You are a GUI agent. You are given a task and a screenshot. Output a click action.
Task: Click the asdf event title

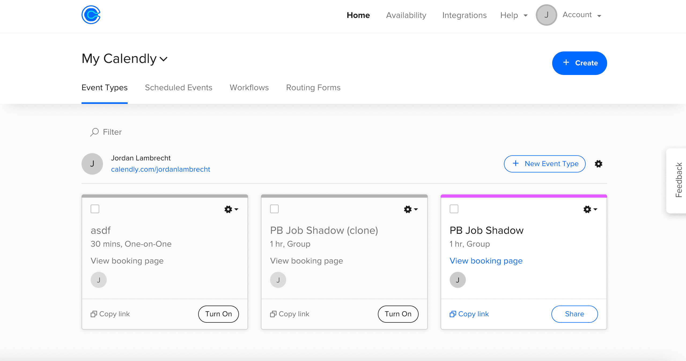101,230
